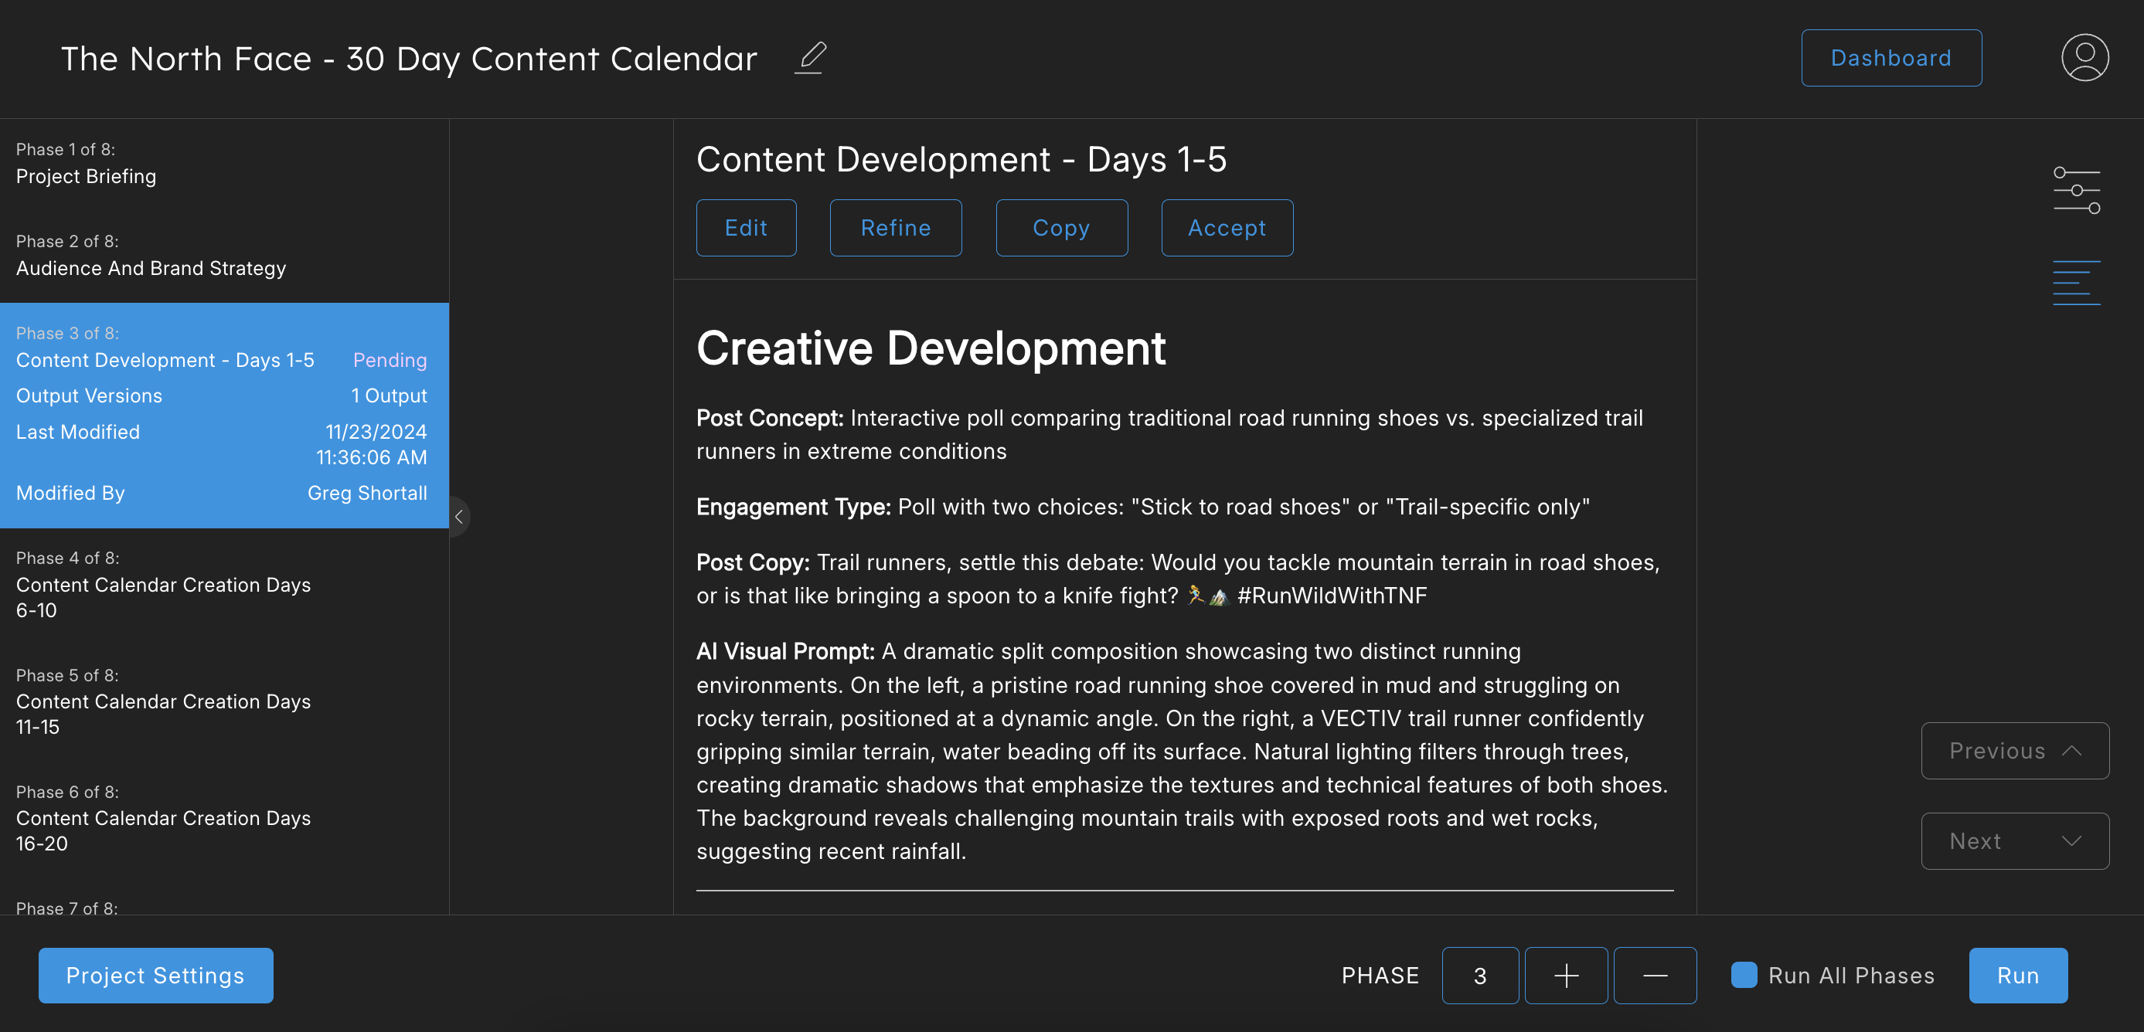This screenshot has height=1032, width=2144.
Task: Open the user profile avatar icon
Action: pos(2084,58)
